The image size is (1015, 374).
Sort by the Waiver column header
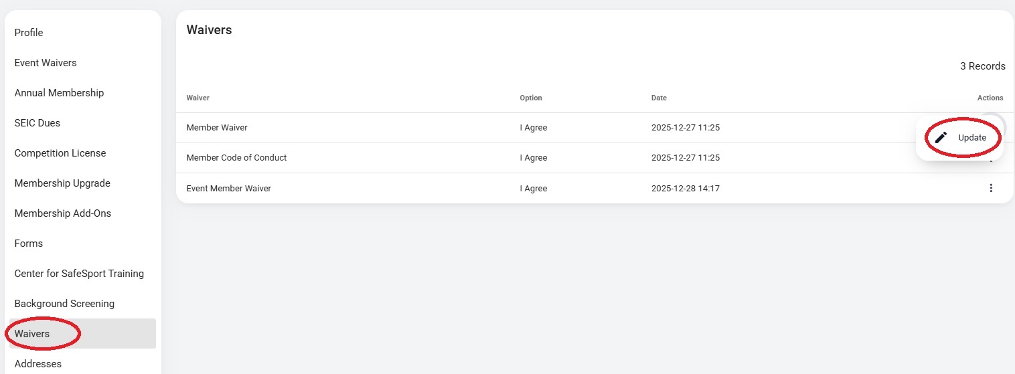coord(198,98)
